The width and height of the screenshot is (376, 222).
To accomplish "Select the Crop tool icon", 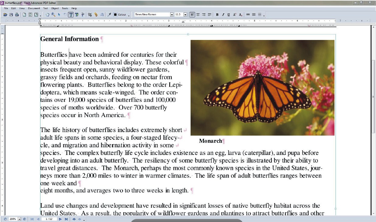I will (90, 15).
